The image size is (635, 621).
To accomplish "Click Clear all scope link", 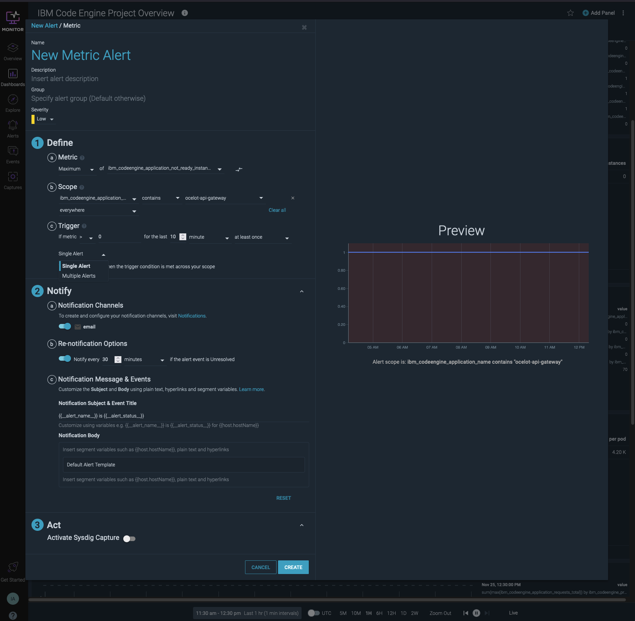I will tap(277, 210).
